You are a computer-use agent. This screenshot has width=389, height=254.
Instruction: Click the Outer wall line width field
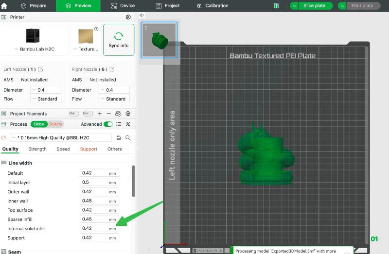pyautogui.click(x=100, y=191)
